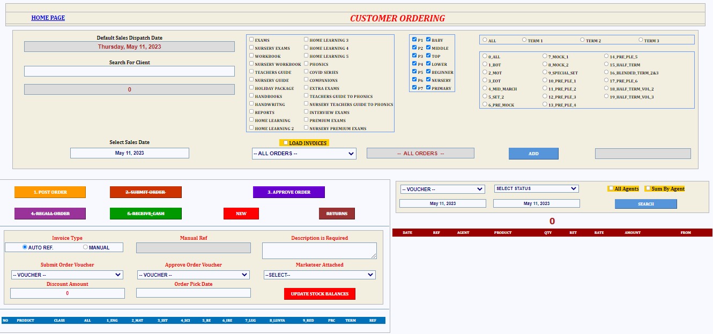Click the AGENT column header

(463, 233)
